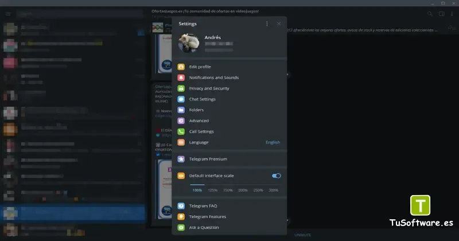Toggle Default interface scale switch
This screenshot has width=459, height=241.
click(x=277, y=176)
